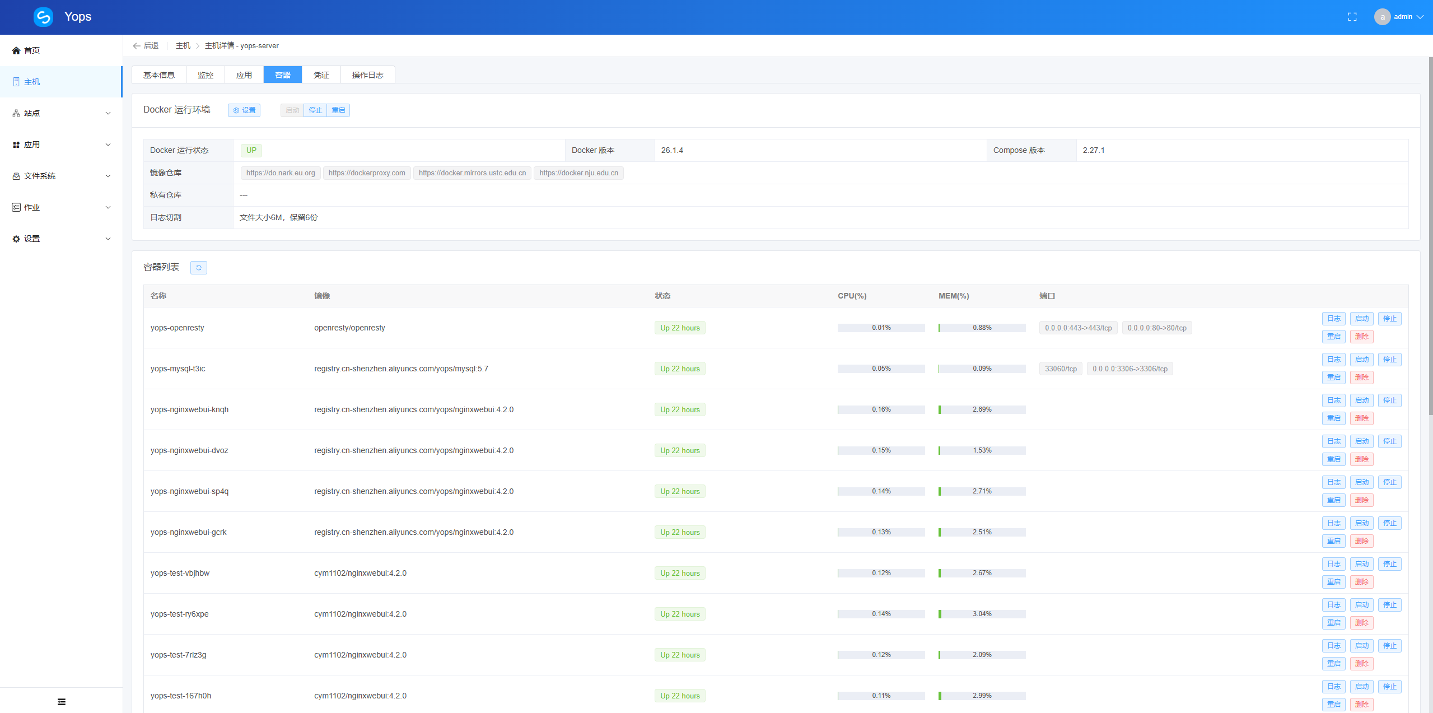Click the page vertical scrollbar
The width and height of the screenshot is (1433, 713).
click(1430, 235)
